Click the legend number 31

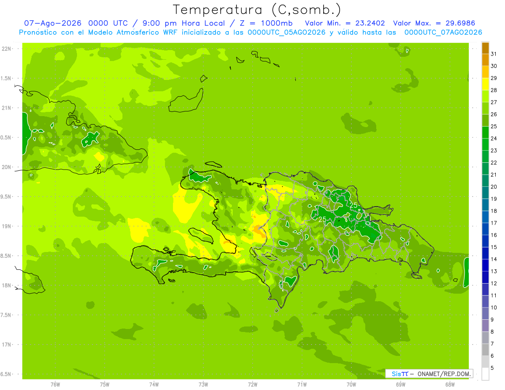click(494, 54)
